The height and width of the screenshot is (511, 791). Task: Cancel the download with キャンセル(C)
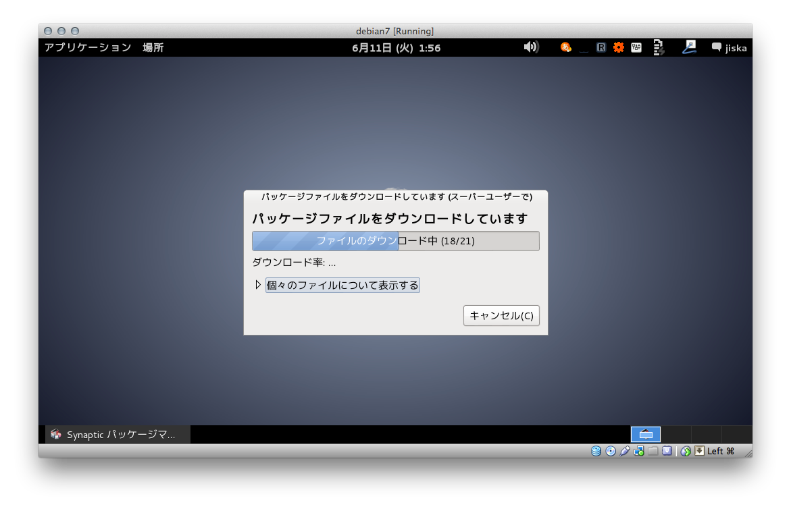(501, 315)
